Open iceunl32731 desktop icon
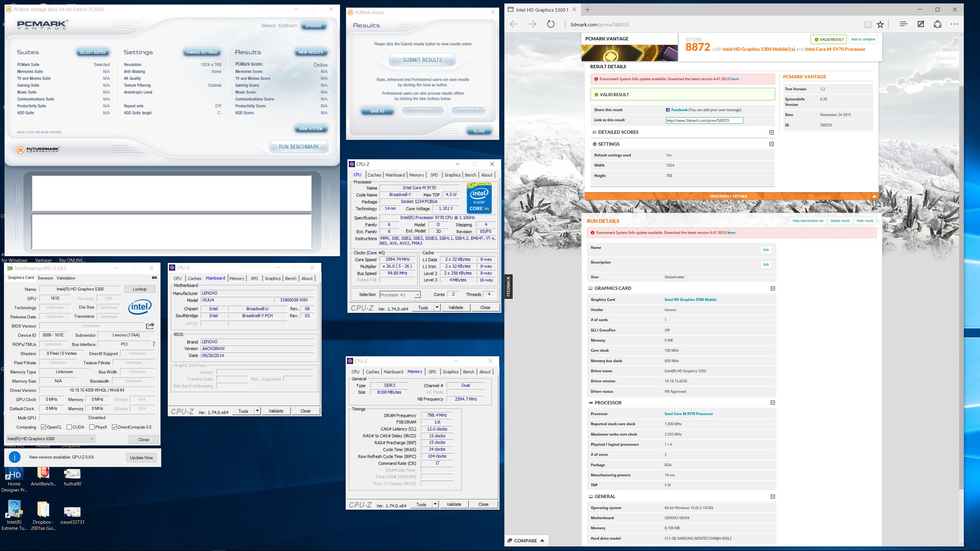 tap(72, 515)
